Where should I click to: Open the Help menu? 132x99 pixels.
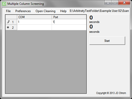tap(63, 11)
